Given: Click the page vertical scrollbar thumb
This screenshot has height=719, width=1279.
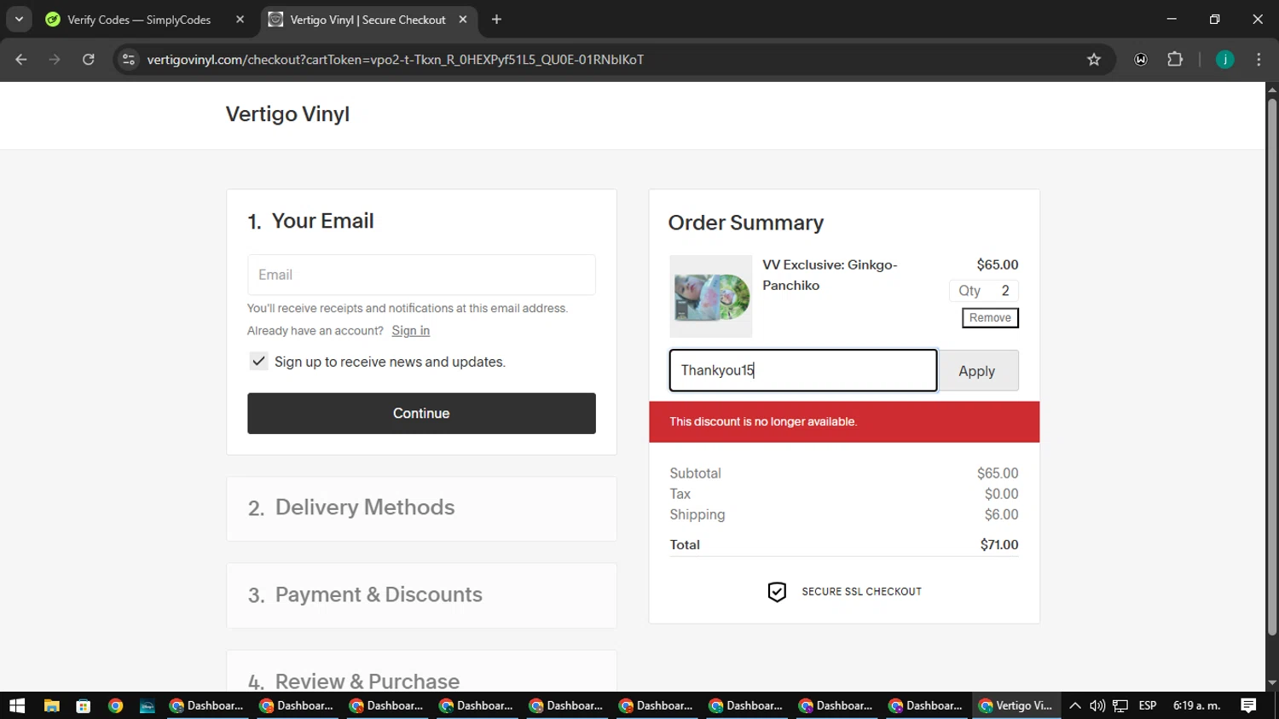Looking at the screenshot, I should click(x=1272, y=367).
